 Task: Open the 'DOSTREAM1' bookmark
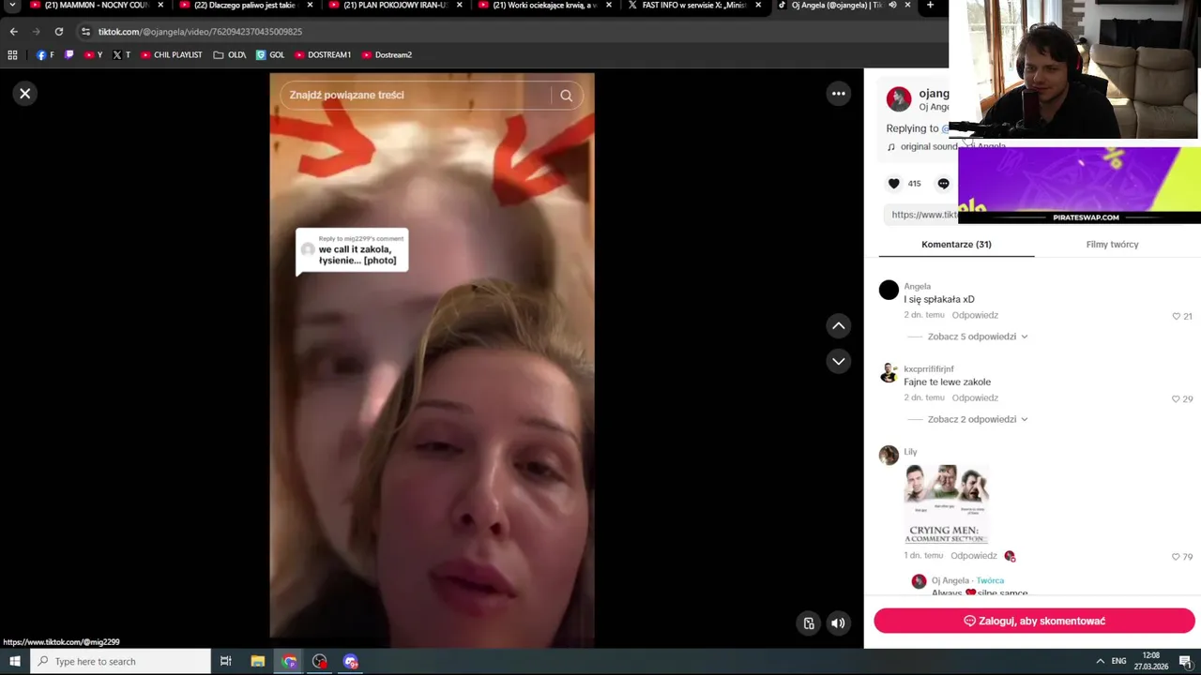(323, 55)
